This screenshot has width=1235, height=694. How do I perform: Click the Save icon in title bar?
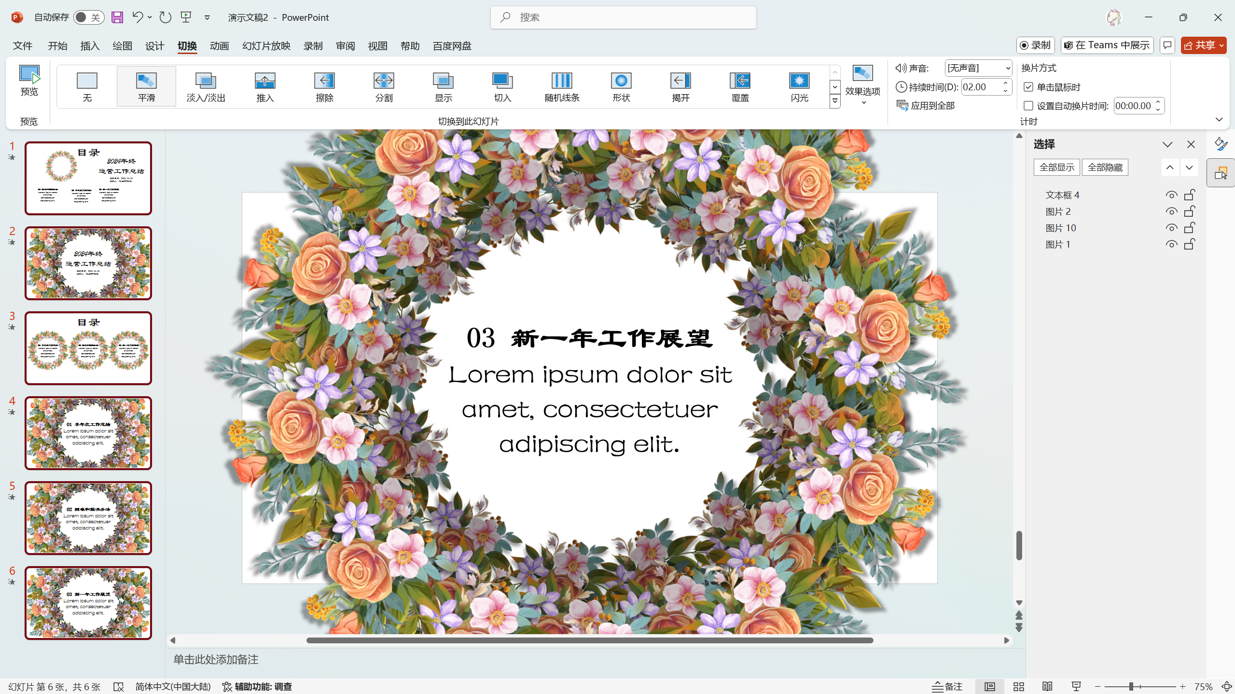pos(117,17)
